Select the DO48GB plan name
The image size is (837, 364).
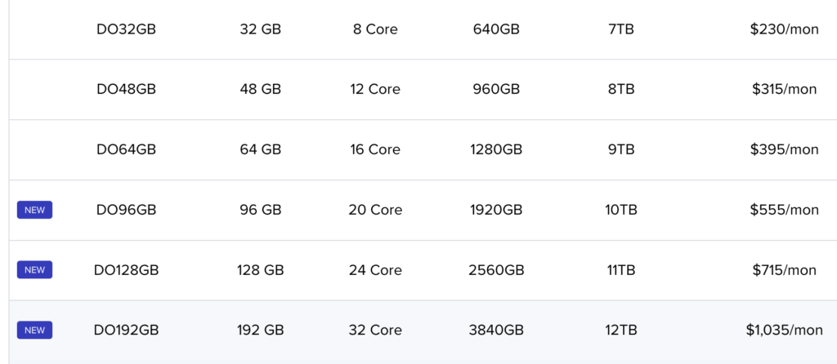click(x=127, y=89)
